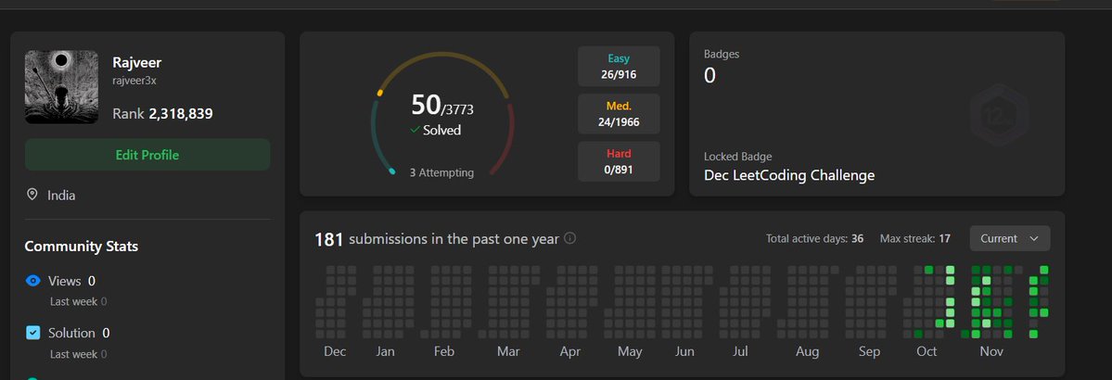Click the Rajveer profile avatar image
The width and height of the screenshot is (1112, 380).
coord(62,87)
